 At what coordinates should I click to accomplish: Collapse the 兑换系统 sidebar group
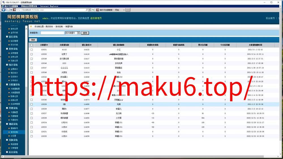coord(7,140)
